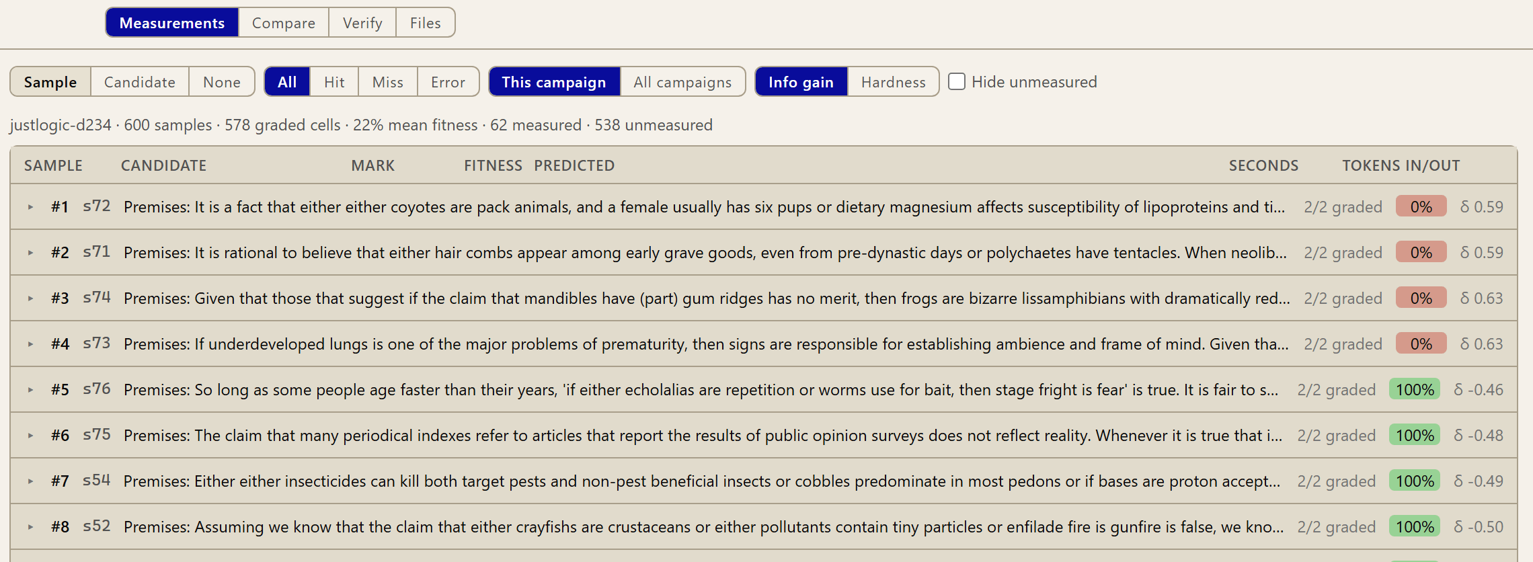Switch to the Compare tab
Viewport: 1533px width, 562px height.
click(x=284, y=23)
